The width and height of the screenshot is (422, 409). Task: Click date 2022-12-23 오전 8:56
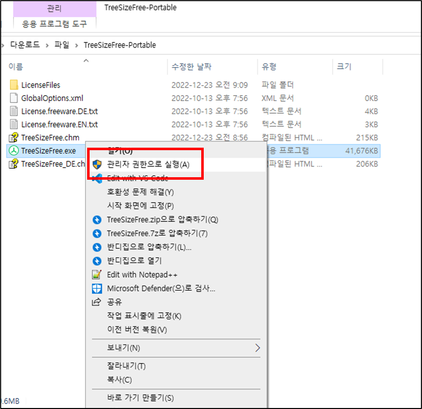[x=210, y=138]
